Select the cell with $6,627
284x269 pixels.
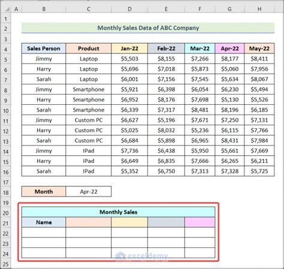pyautogui.click(x=129, y=120)
